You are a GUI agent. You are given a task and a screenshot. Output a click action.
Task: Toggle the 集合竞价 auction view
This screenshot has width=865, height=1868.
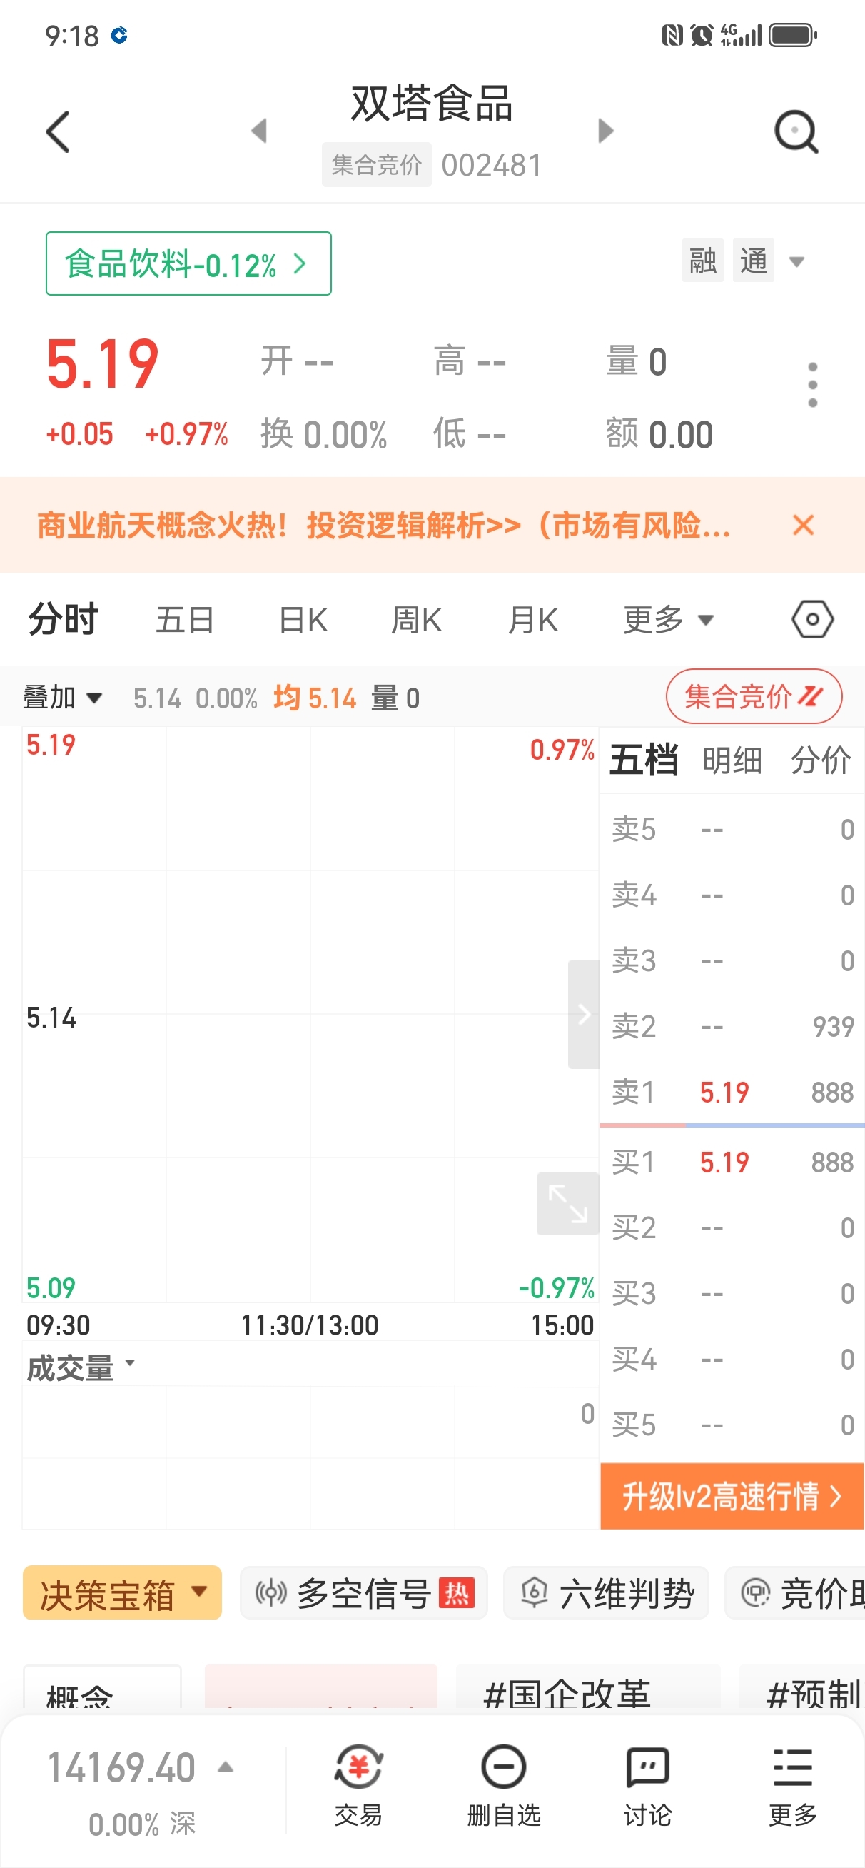tap(754, 697)
